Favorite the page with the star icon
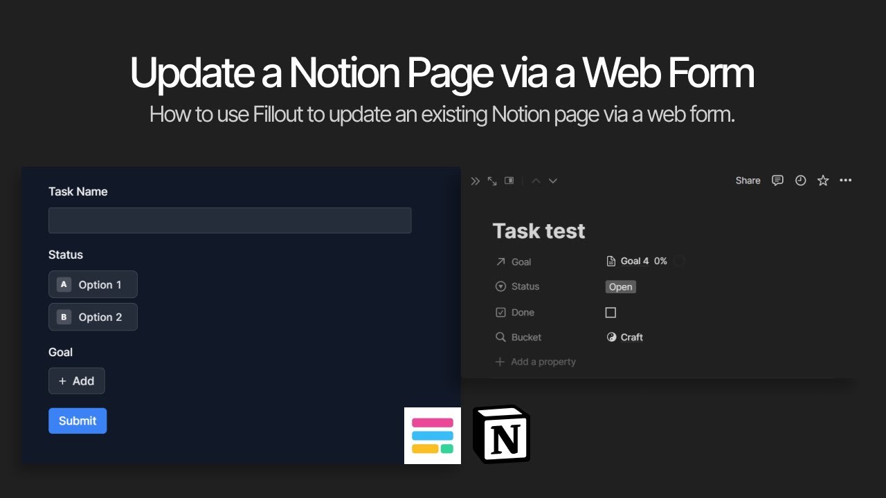The width and height of the screenshot is (886, 498). coord(823,181)
